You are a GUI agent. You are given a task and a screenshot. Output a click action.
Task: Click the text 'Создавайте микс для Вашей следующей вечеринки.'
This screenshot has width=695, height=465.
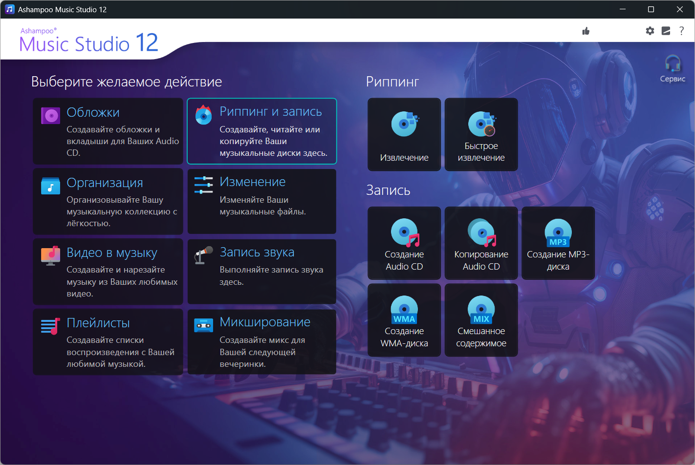coord(262,352)
